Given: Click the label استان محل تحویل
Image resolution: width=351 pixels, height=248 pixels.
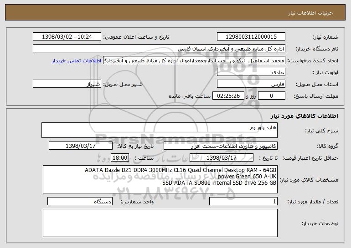Looking at the screenshot, I should coord(317,85).
